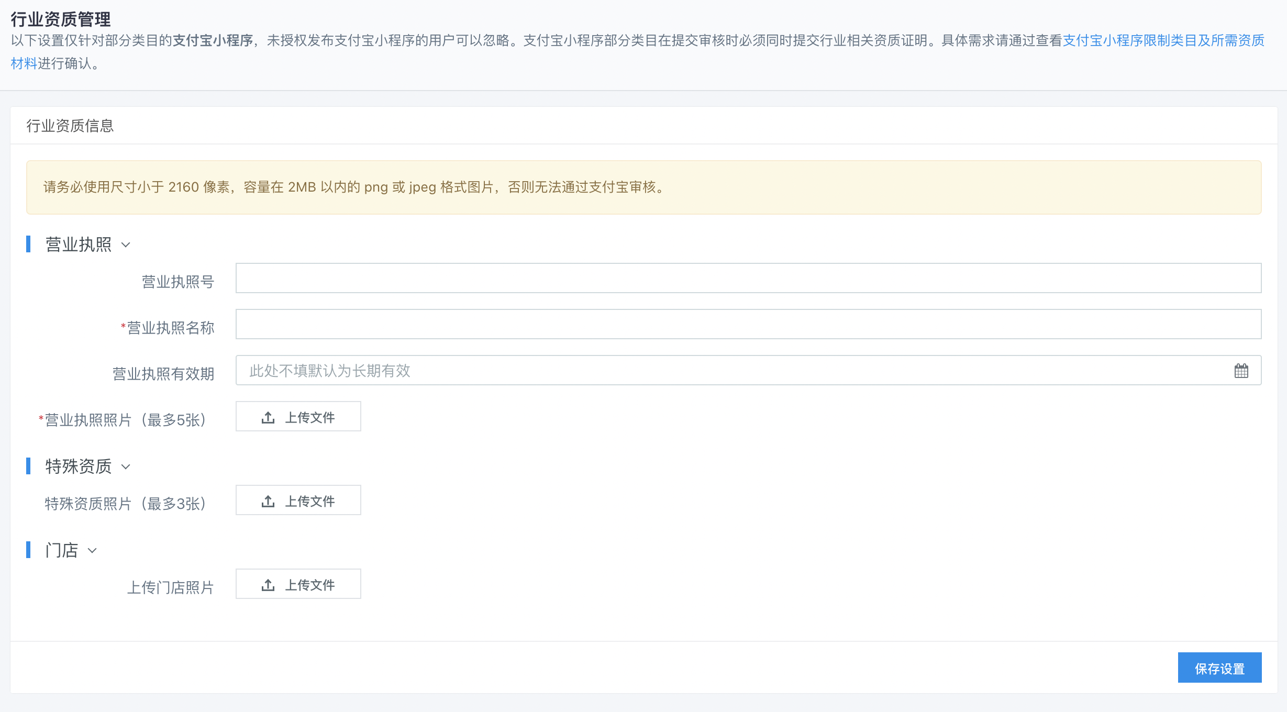Click the 上传门店照片 label

[x=171, y=587]
